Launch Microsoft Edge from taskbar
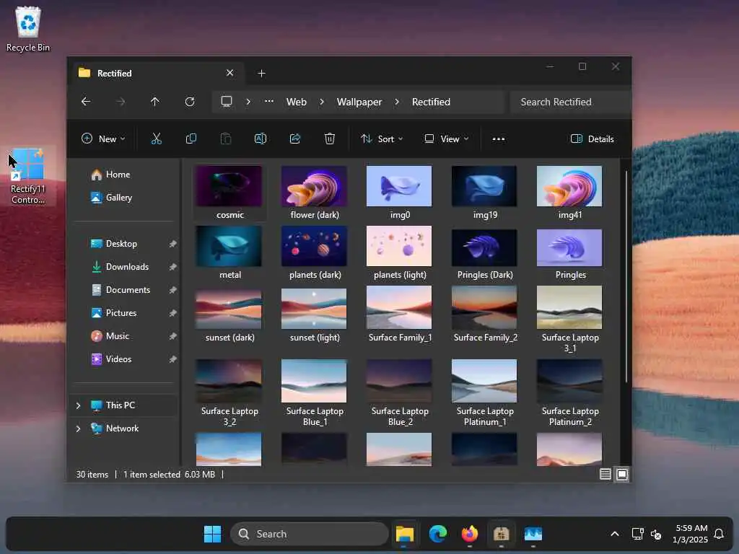Viewport: 739px width, 554px height. point(438,534)
